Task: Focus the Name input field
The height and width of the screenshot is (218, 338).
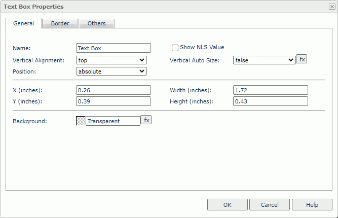Action: coord(114,48)
